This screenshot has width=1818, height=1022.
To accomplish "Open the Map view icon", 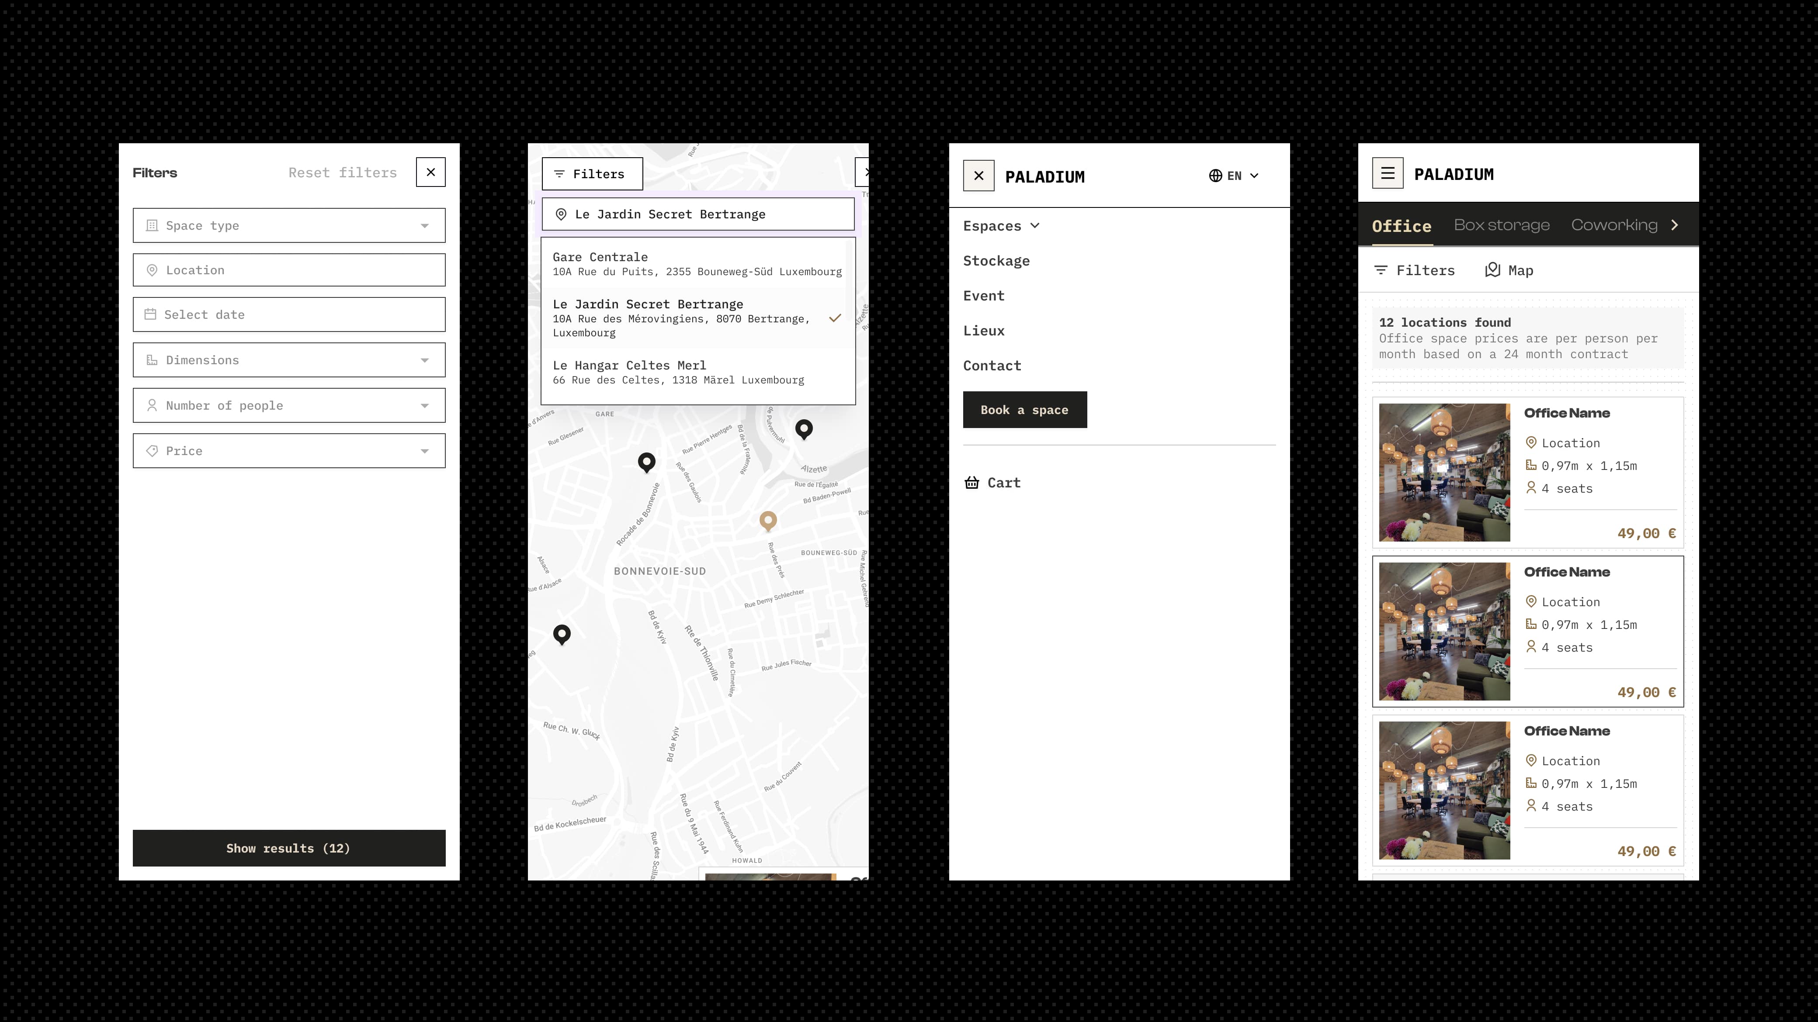I will [1492, 270].
